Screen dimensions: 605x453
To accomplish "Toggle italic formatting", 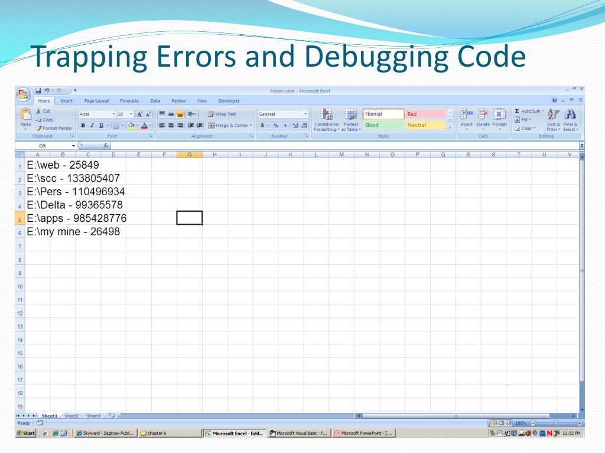I will pyautogui.click(x=92, y=126).
